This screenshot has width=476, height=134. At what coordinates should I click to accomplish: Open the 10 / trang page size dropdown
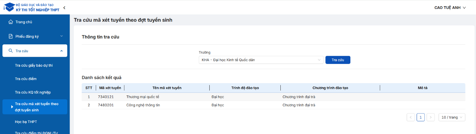point(452,117)
